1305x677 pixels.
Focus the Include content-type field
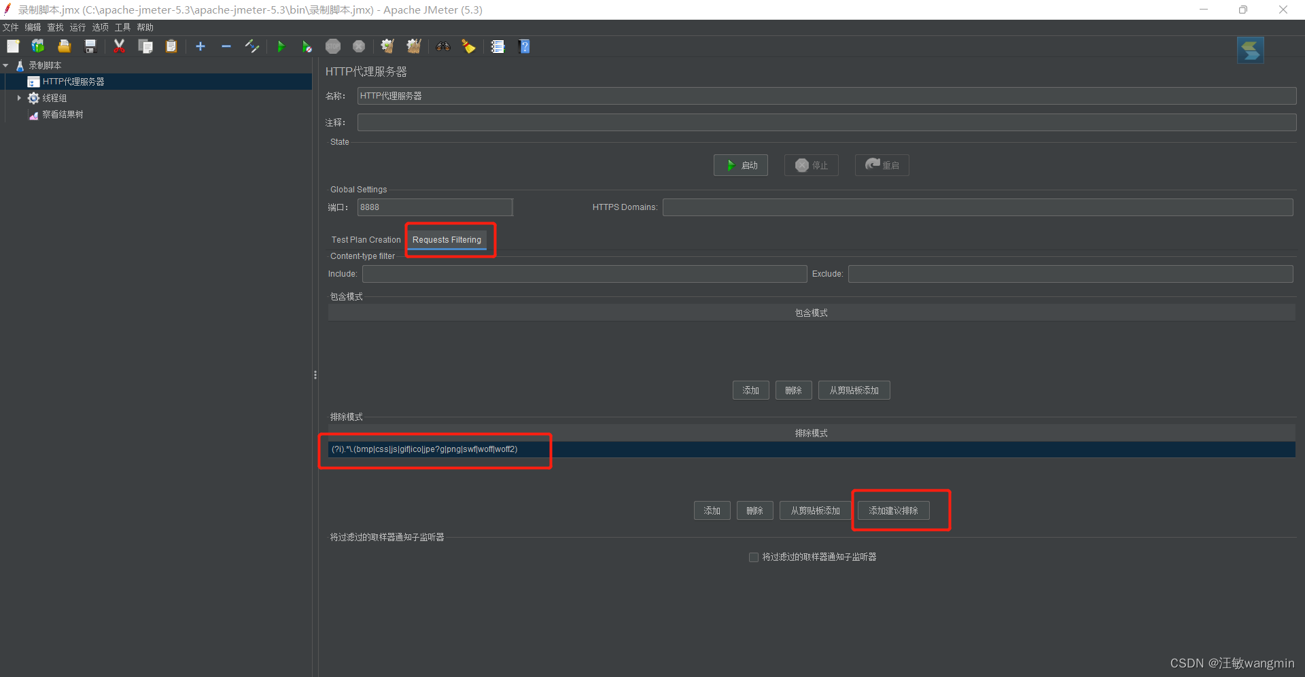click(585, 274)
